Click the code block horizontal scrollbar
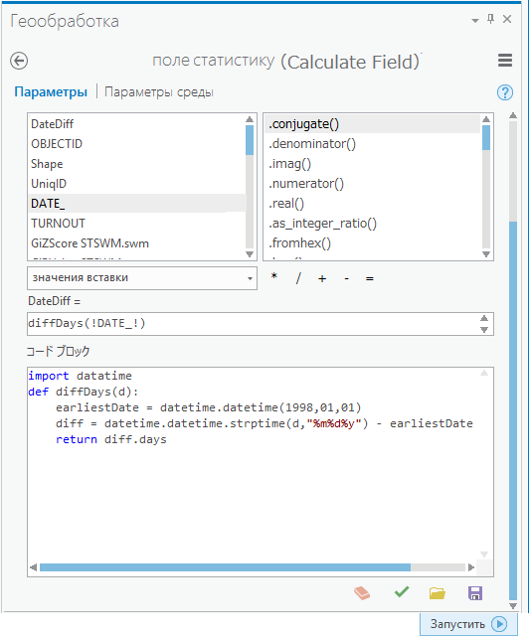Image resolution: width=531 pixels, height=636 pixels. (252, 567)
